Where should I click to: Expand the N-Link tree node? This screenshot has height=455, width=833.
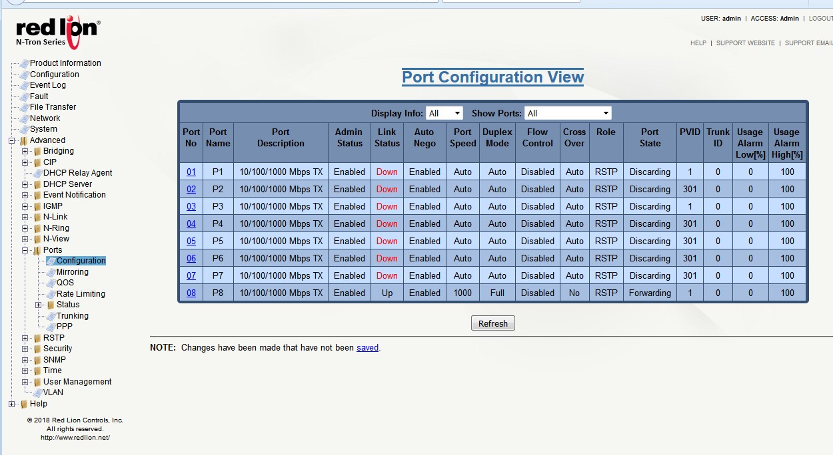[x=25, y=217]
